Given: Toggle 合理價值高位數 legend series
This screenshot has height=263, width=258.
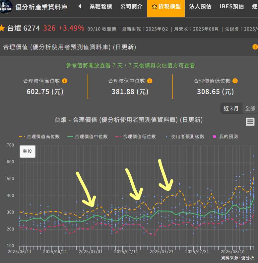Looking at the screenshot, I should point(39,136).
